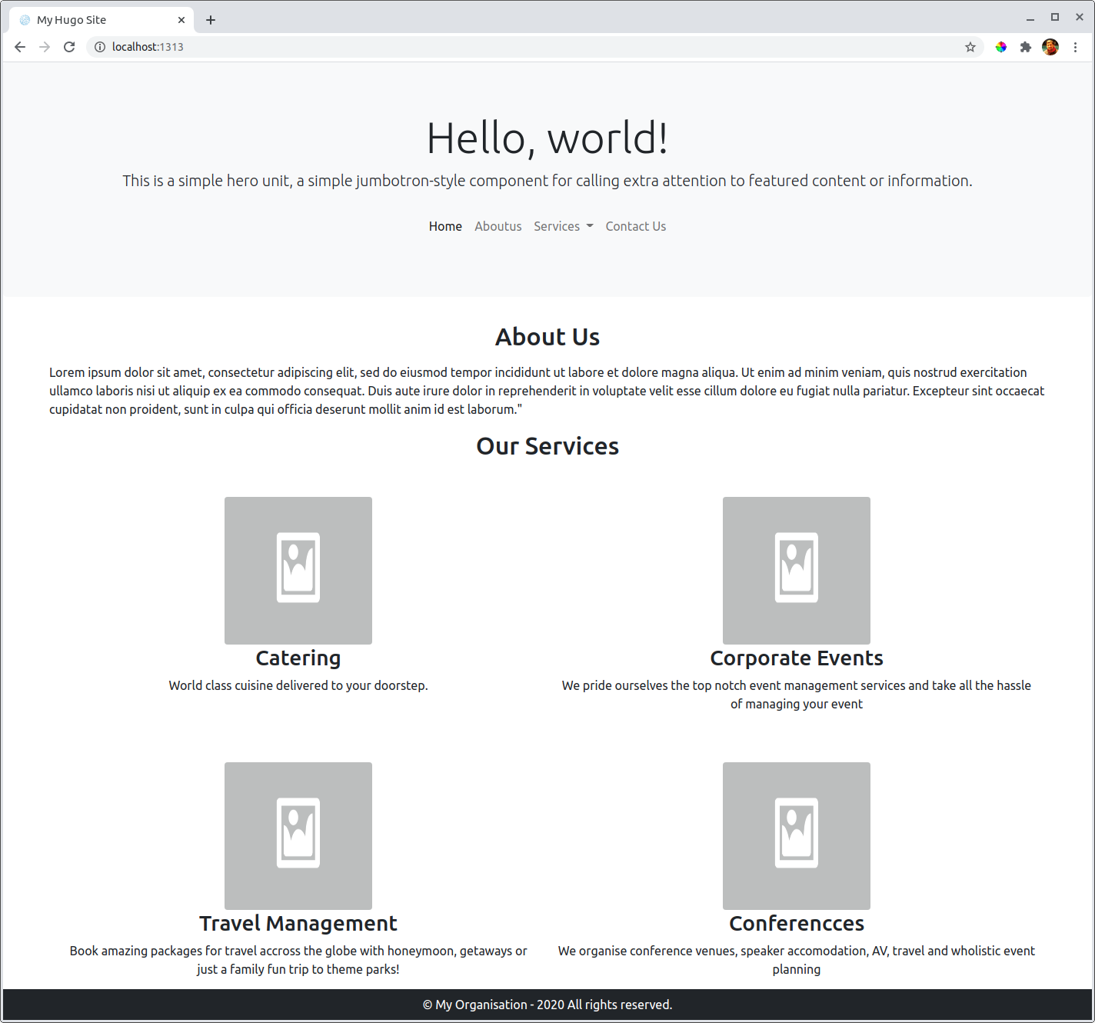The image size is (1095, 1023).
Task: Collapse the Services menu chevron
Action: tap(589, 226)
